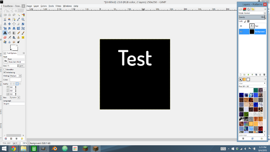Viewport: 270px width, 152px height.
Task: Select the Color Picker eyedropper tool
Action: (x=19, y=19)
